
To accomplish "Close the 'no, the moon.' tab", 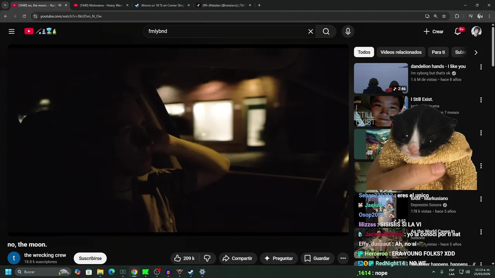I will tap(66, 5).
